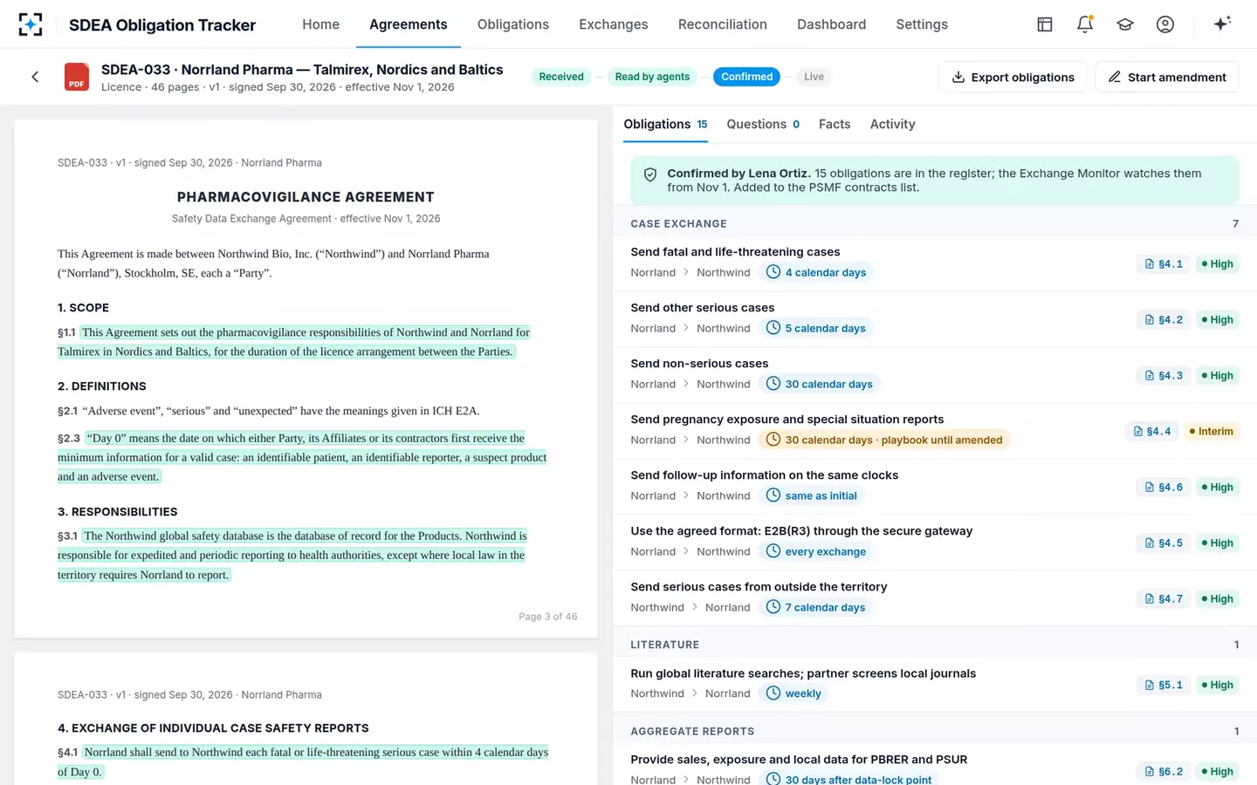Screen dimensions: 1257x785
Task: Open the Dashboard menu item
Action: tap(831, 24)
